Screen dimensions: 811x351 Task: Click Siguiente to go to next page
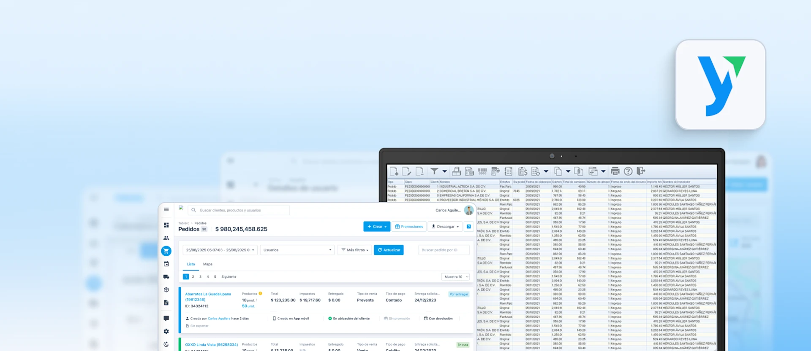tap(229, 277)
